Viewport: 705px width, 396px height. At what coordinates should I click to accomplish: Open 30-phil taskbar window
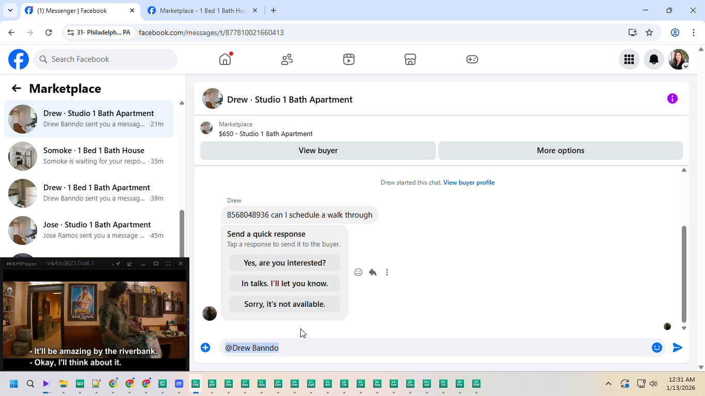tap(212, 384)
